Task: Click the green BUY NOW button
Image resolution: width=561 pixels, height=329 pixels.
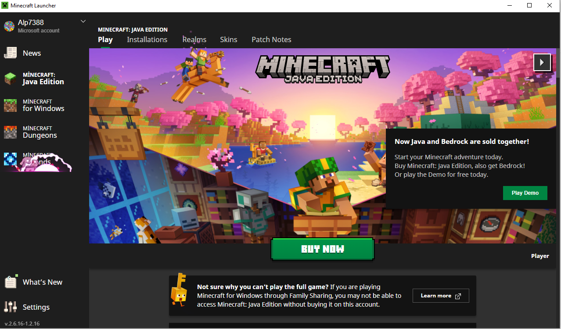Action: 323,249
